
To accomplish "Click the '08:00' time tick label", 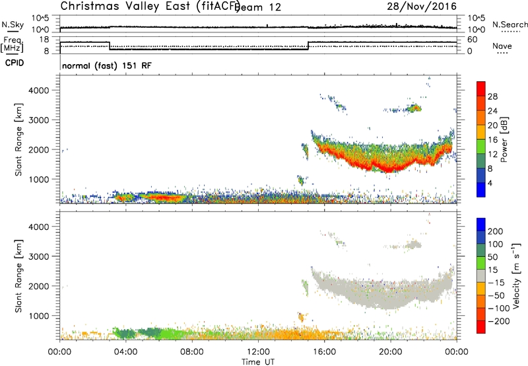I will click(x=192, y=352).
